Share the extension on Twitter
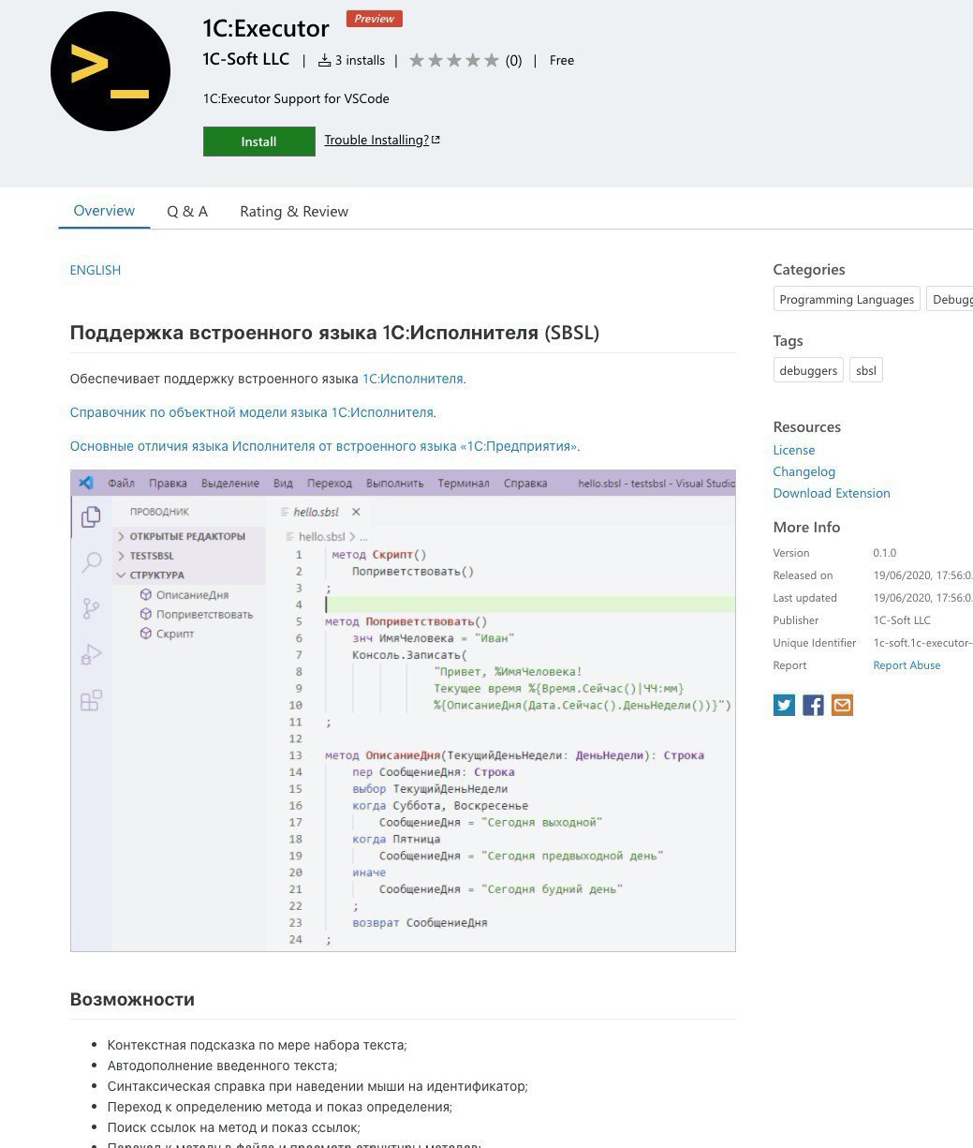 (784, 705)
